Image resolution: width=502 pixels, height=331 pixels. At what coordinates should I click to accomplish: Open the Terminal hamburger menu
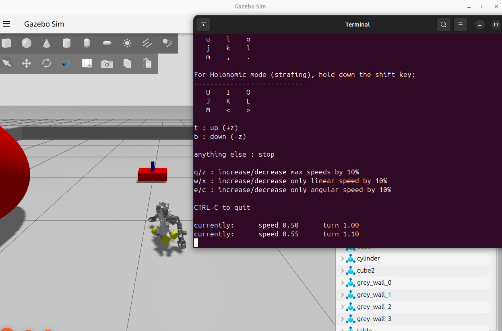click(461, 25)
